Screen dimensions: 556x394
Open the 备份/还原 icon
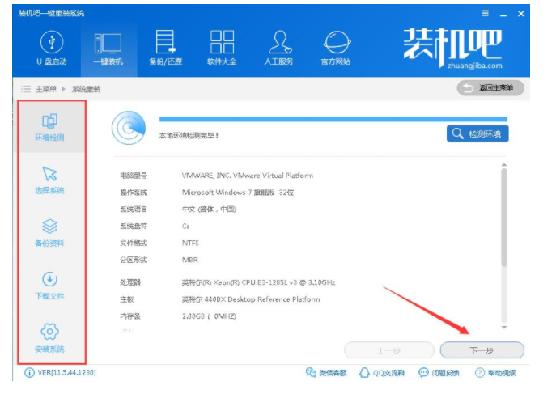click(x=164, y=48)
